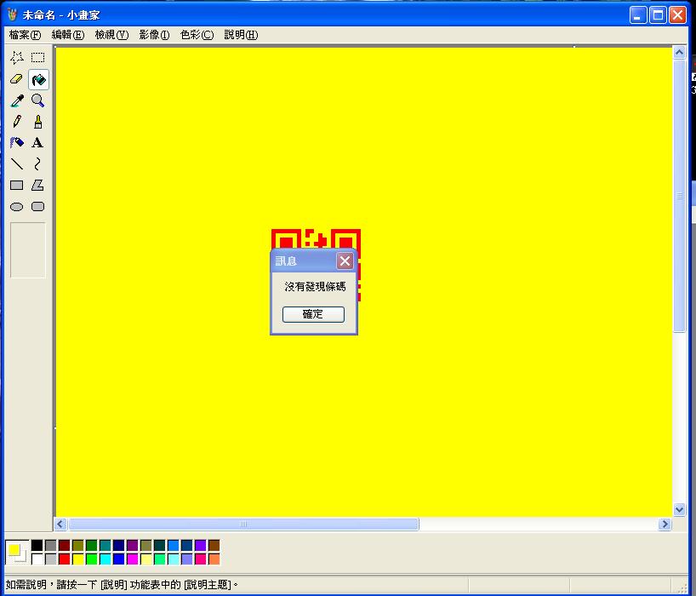Select the Text tool

[38, 142]
